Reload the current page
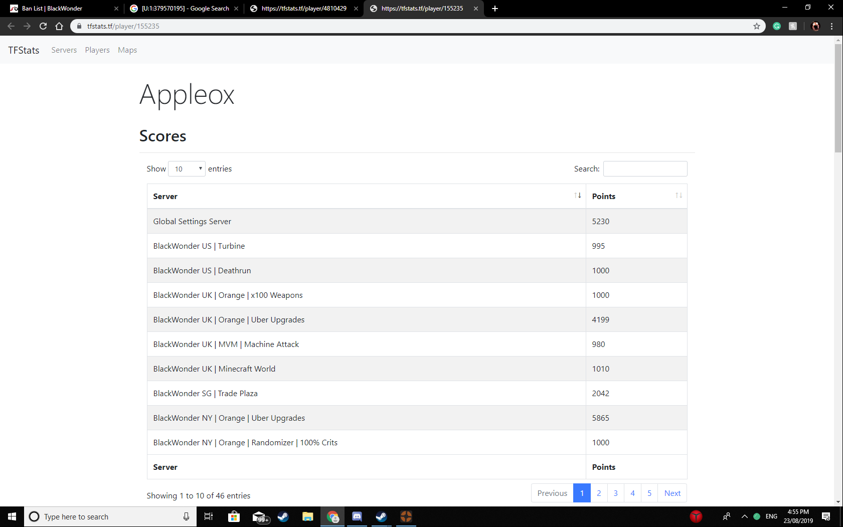Viewport: 843px width, 527px height. [x=43, y=26]
